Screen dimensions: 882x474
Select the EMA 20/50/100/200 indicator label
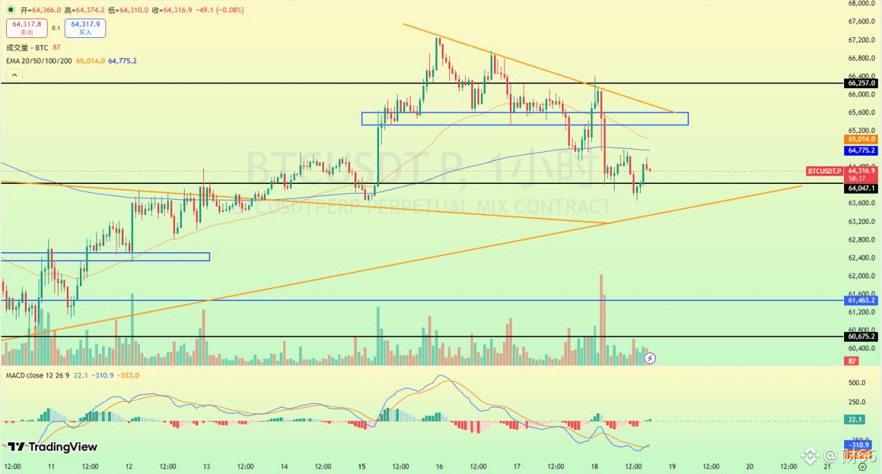[x=39, y=61]
